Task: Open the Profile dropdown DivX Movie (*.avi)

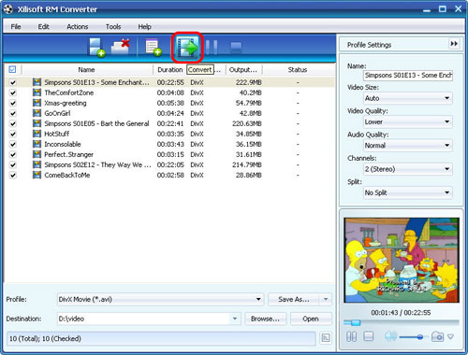Action: coord(160,299)
